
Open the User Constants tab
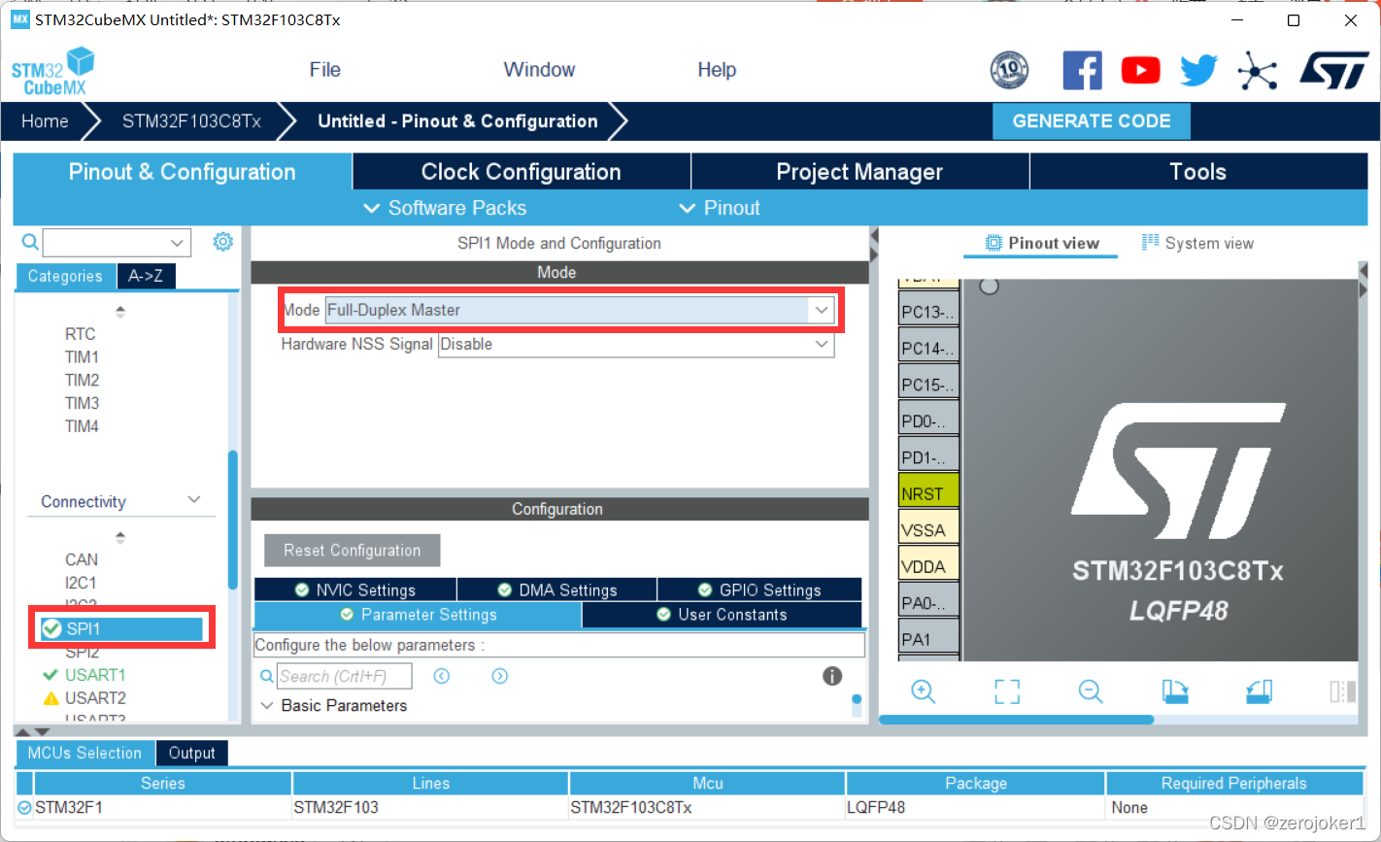pos(722,615)
